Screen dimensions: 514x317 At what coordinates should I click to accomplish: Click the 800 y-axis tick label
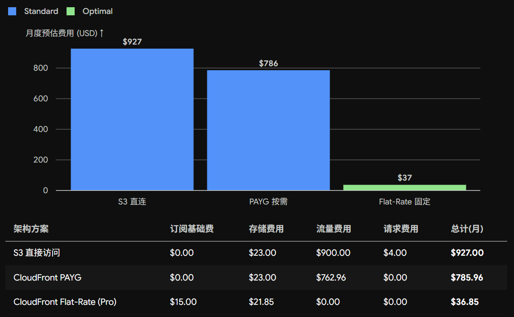[40, 68]
